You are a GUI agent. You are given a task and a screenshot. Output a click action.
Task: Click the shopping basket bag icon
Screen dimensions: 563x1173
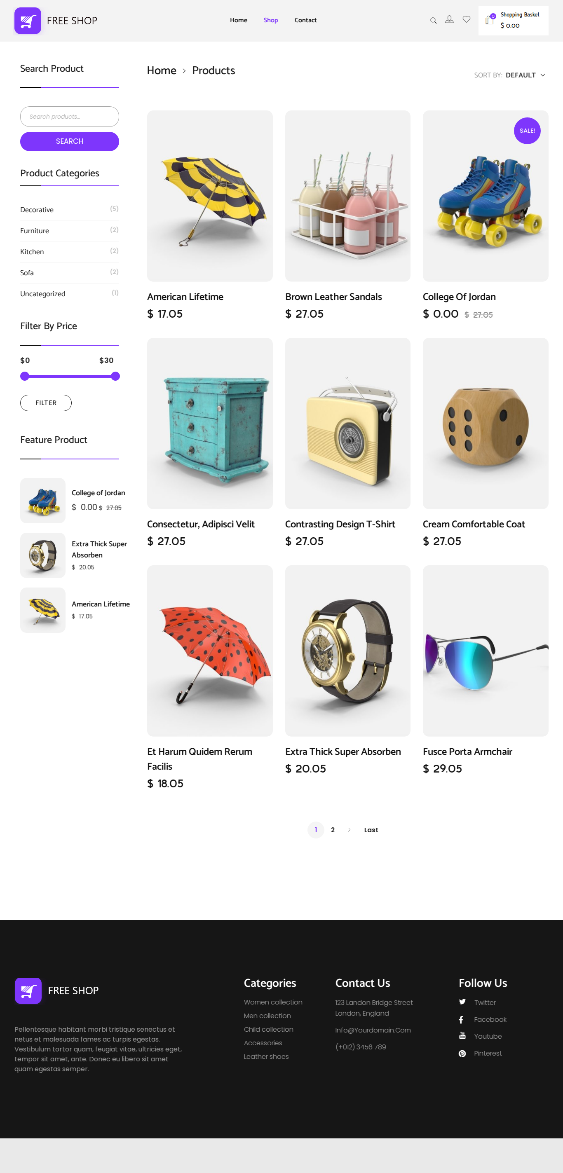click(x=490, y=20)
